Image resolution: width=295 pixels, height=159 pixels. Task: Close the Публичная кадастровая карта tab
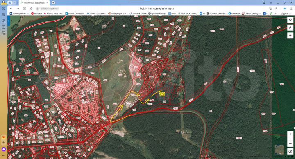(47, 3)
